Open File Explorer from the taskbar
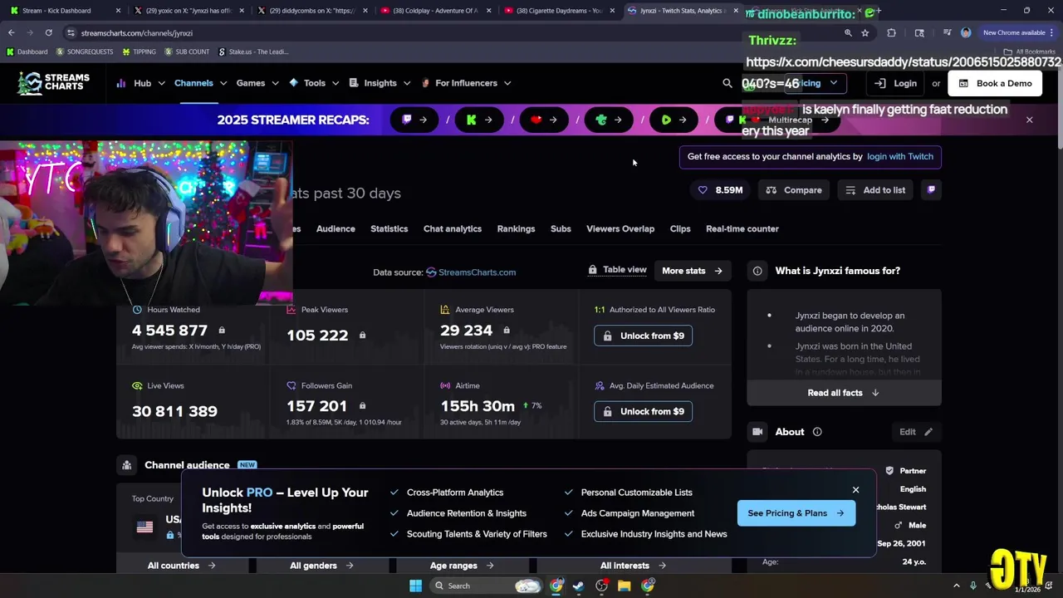 [624, 586]
